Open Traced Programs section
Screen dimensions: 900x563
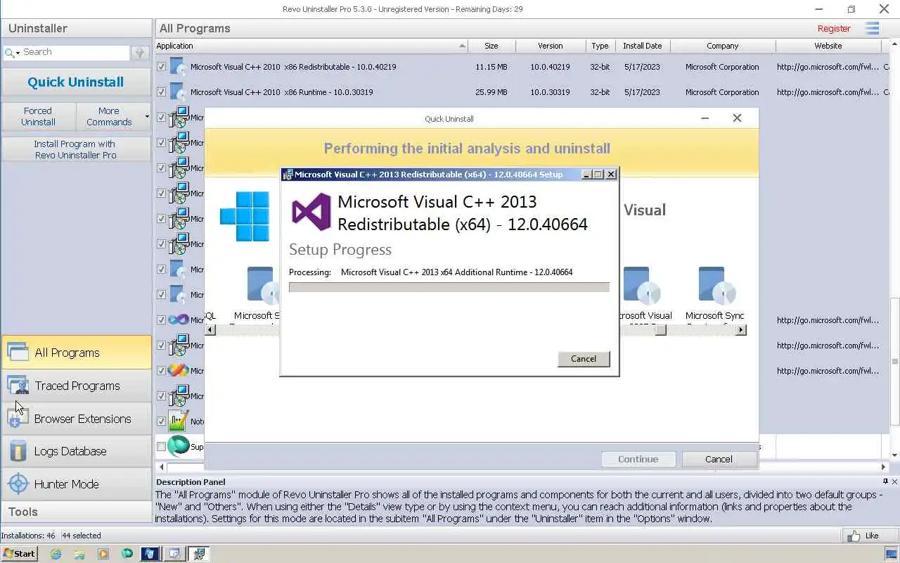76,386
